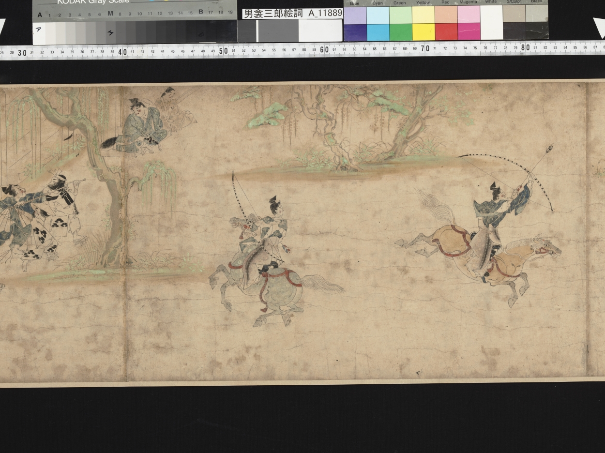Select the white card below A_11889 label
The width and height of the screenshot is (605, 453).
point(320,31)
